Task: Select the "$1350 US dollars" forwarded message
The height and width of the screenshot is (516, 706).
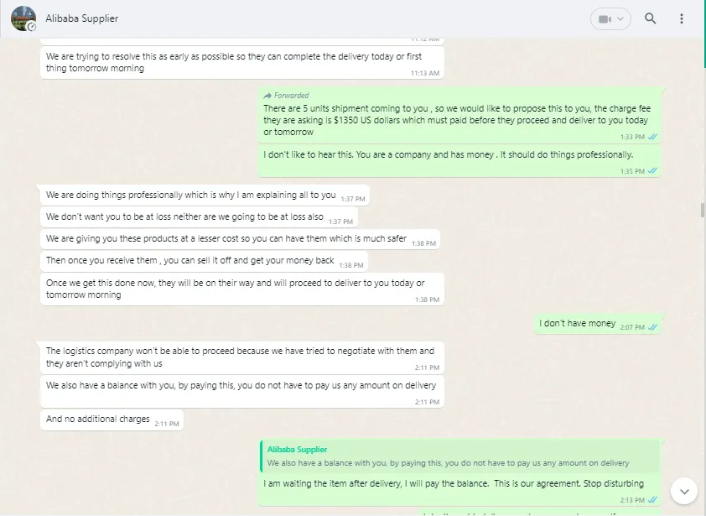Action: click(x=459, y=116)
